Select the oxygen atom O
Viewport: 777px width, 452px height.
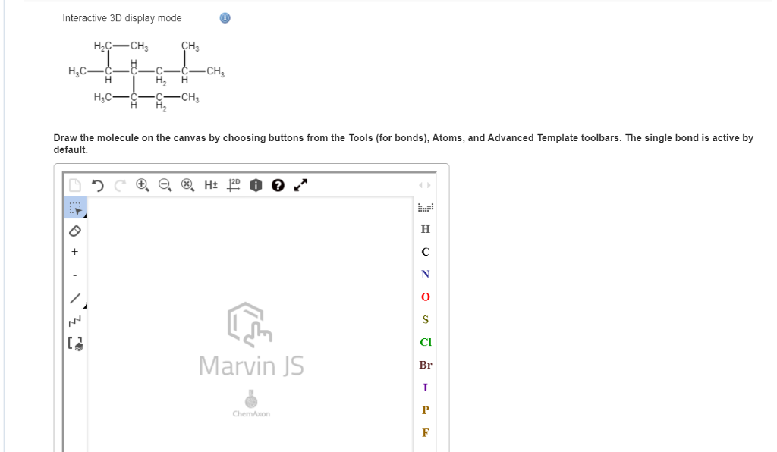424,297
